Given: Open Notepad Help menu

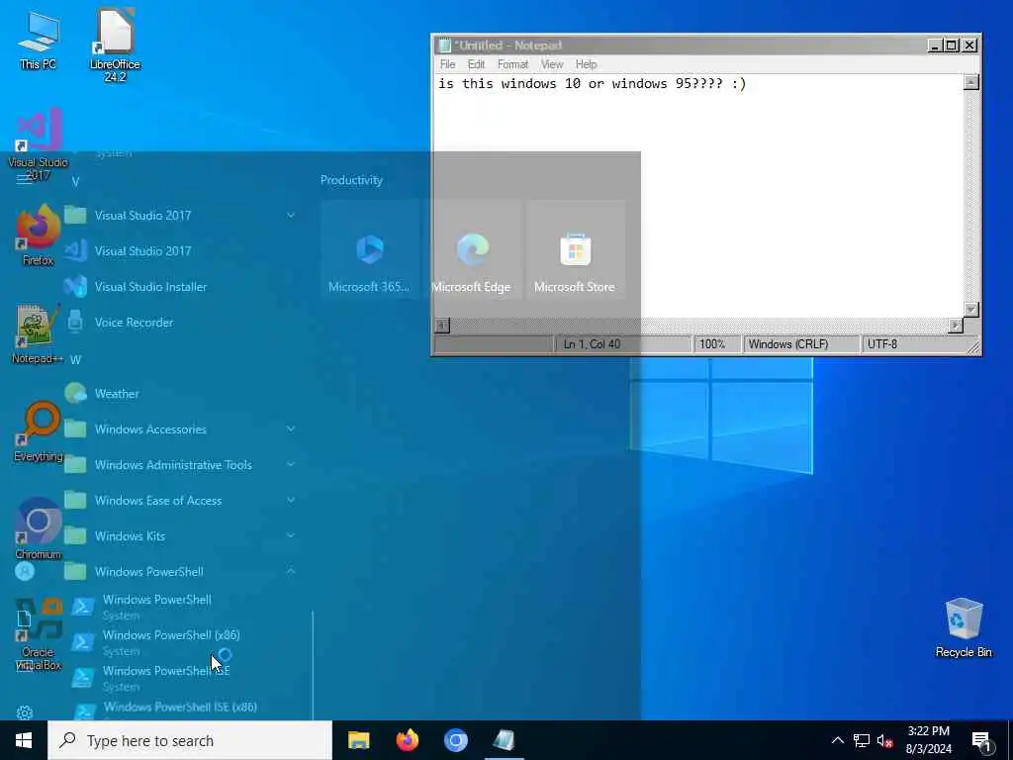Looking at the screenshot, I should tap(586, 64).
